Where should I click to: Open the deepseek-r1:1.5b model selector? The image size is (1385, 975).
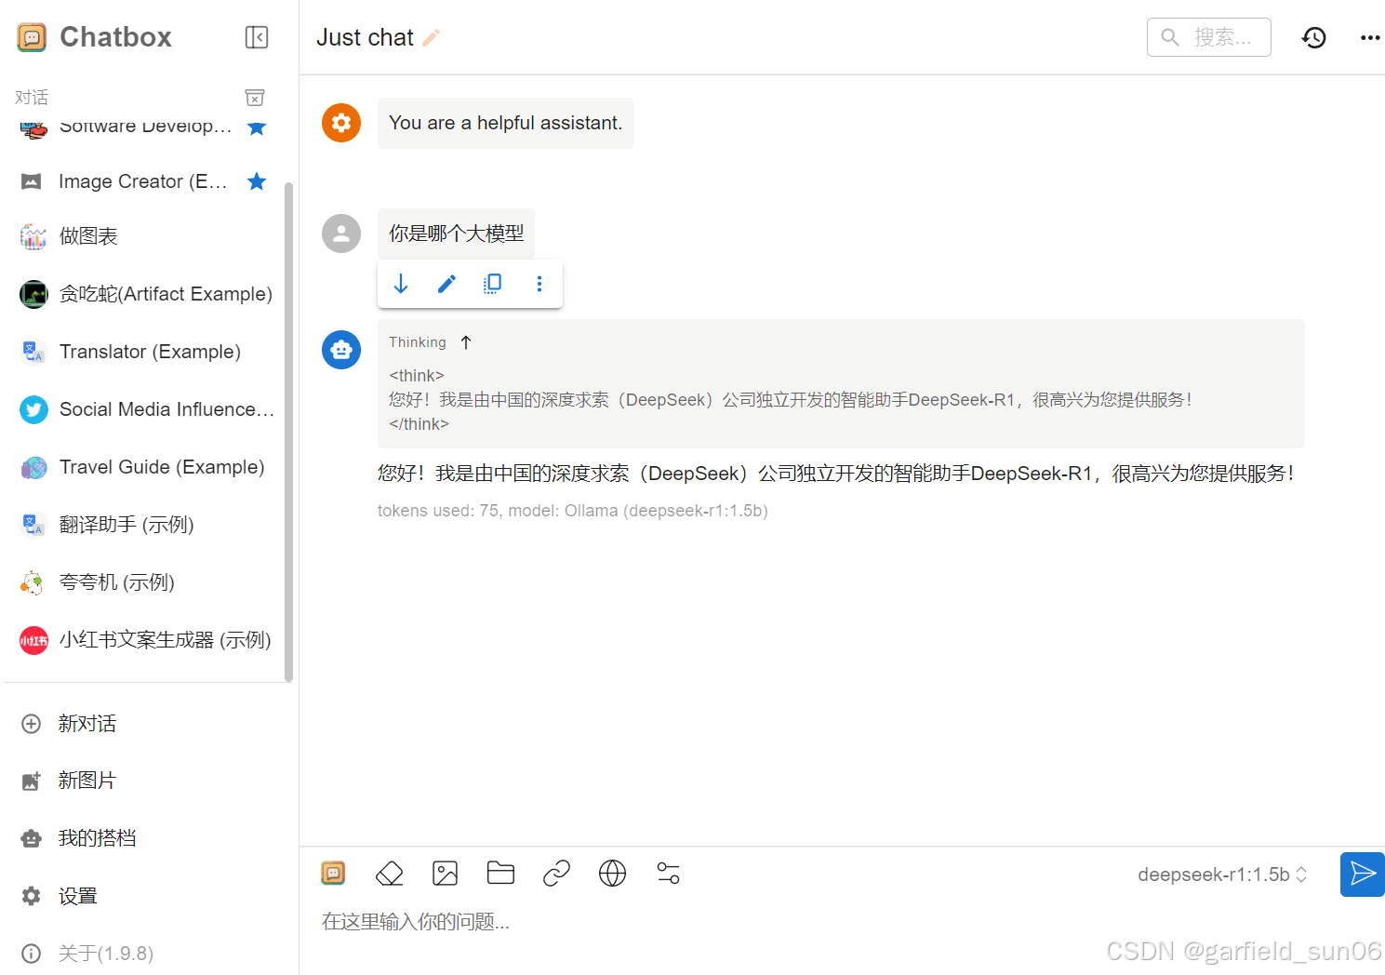click(x=1221, y=875)
